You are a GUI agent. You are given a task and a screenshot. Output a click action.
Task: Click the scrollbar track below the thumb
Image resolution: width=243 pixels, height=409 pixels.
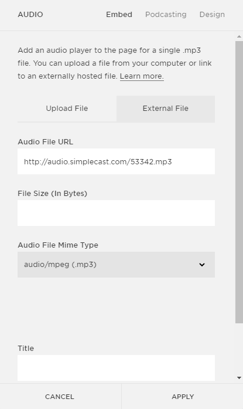tap(239, 349)
